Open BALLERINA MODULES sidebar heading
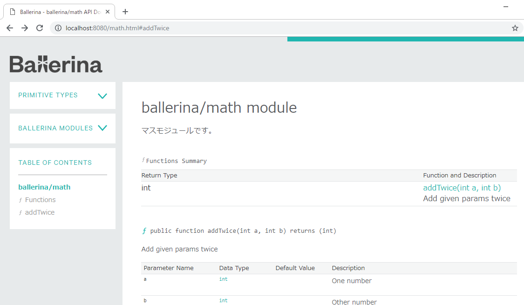 [x=55, y=128]
